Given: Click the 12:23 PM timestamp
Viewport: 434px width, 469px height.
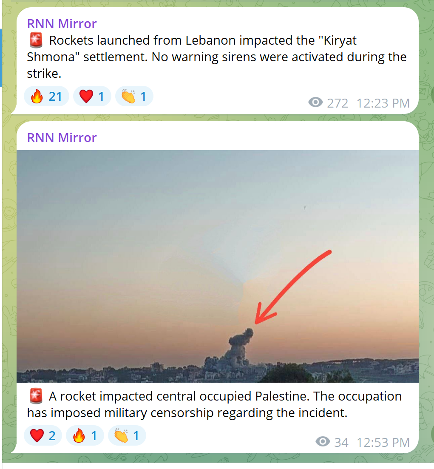Looking at the screenshot, I should pyautogui.click(x=383, y=103).
